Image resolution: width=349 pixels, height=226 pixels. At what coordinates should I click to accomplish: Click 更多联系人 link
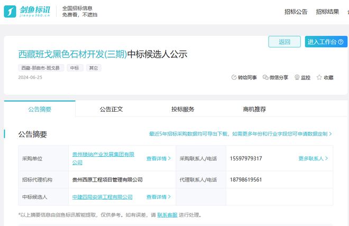313,158
